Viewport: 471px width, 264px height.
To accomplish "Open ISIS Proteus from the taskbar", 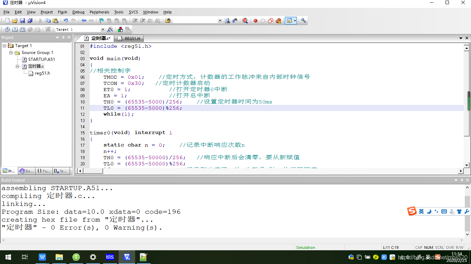I will [x=110, y=257].
